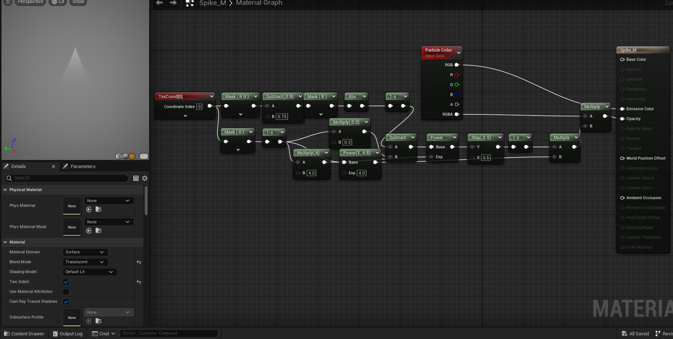Select the plane preview mesh icon

(x=132, y=156)
